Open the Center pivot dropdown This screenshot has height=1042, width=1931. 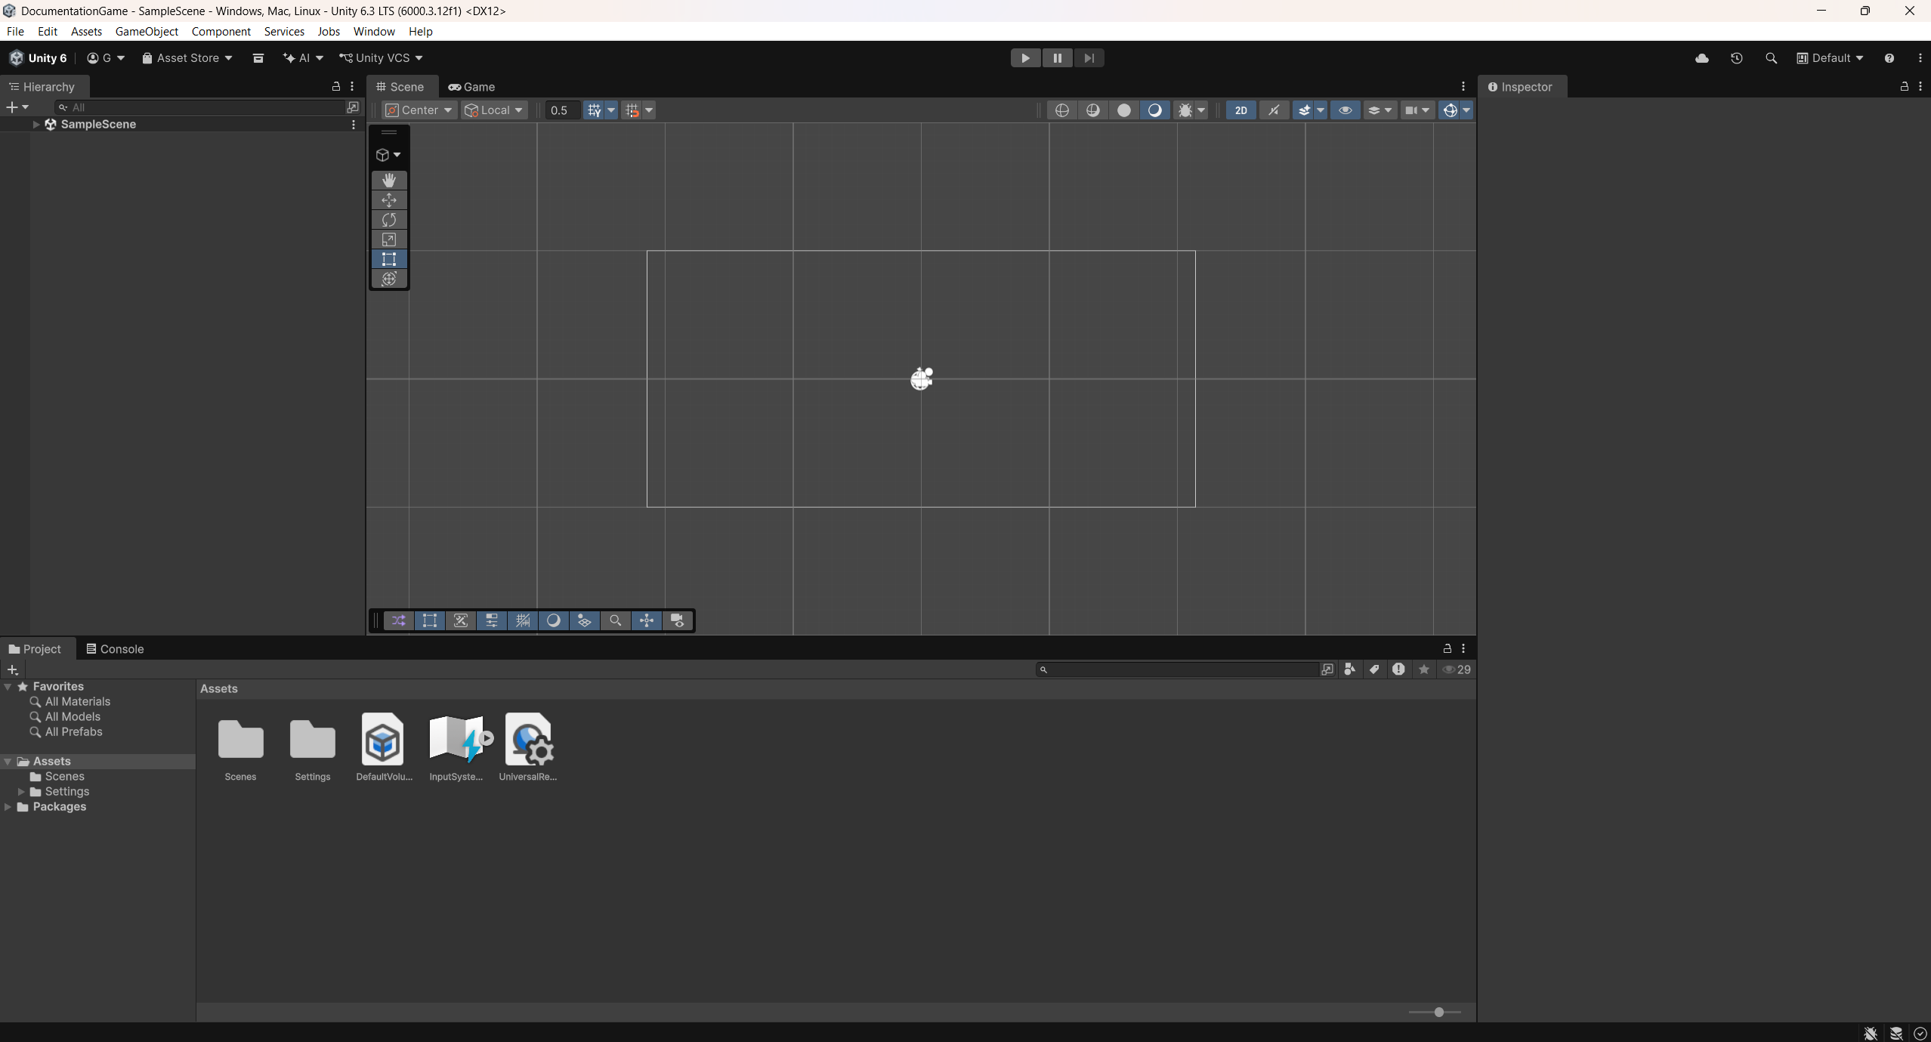pyautogui.click(x=418, y=110)
